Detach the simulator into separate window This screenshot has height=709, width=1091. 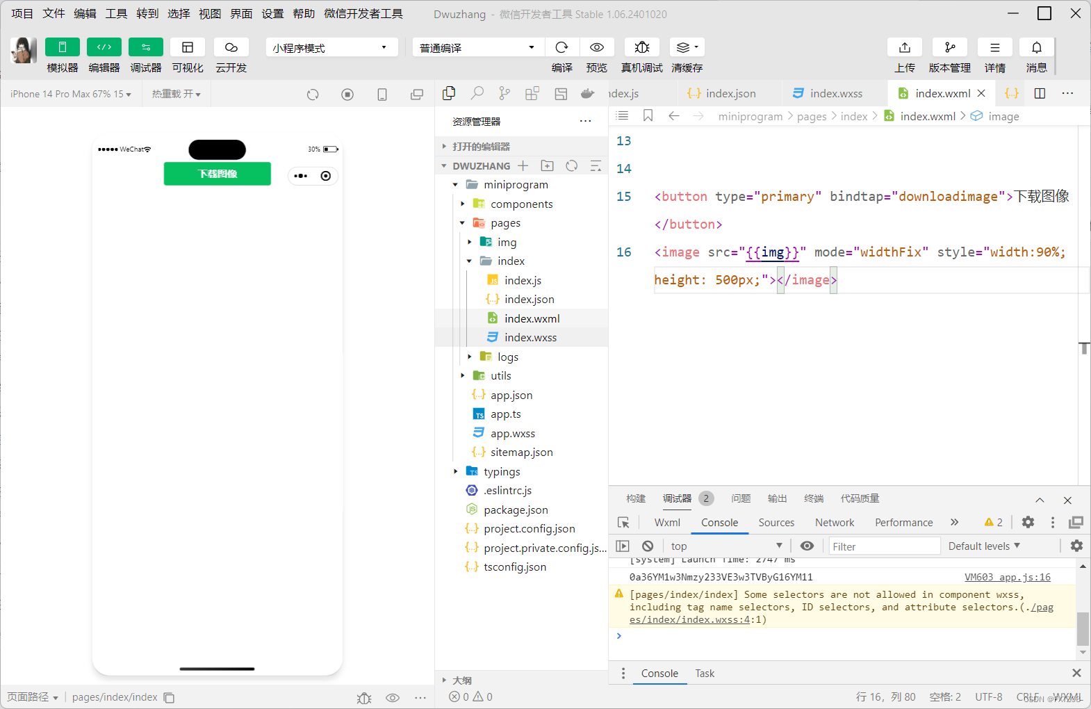[417, 95]
